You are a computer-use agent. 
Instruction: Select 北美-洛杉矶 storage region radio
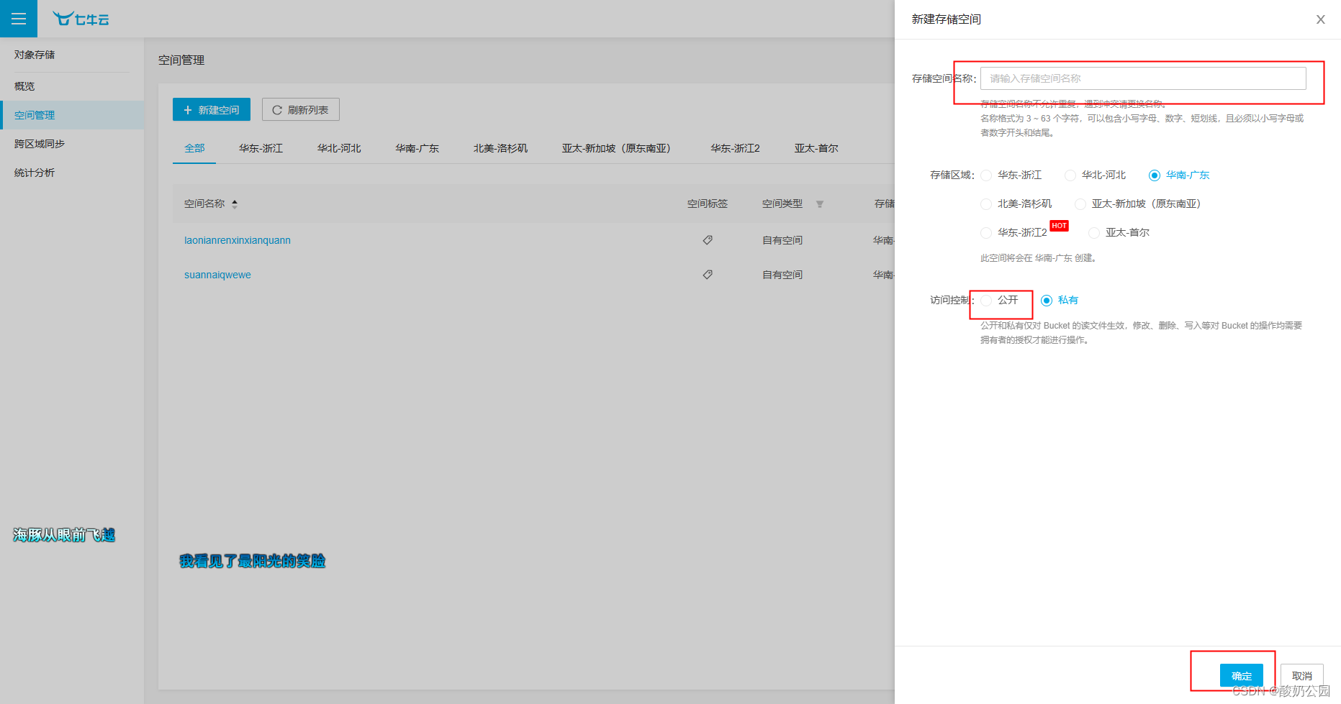tap(986, 204)
